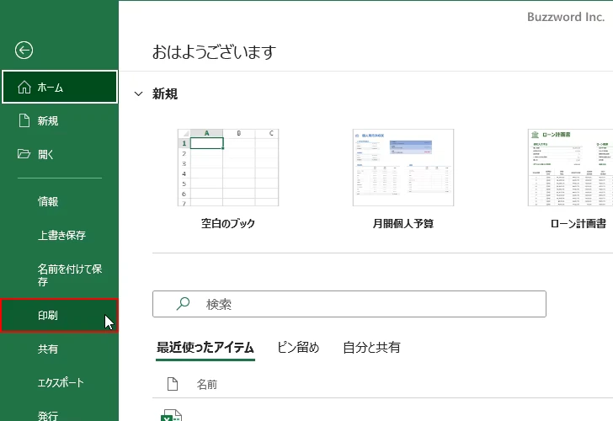Collapse the 新規 section chevron
The image size is (613, 421).
coord(138,93)
